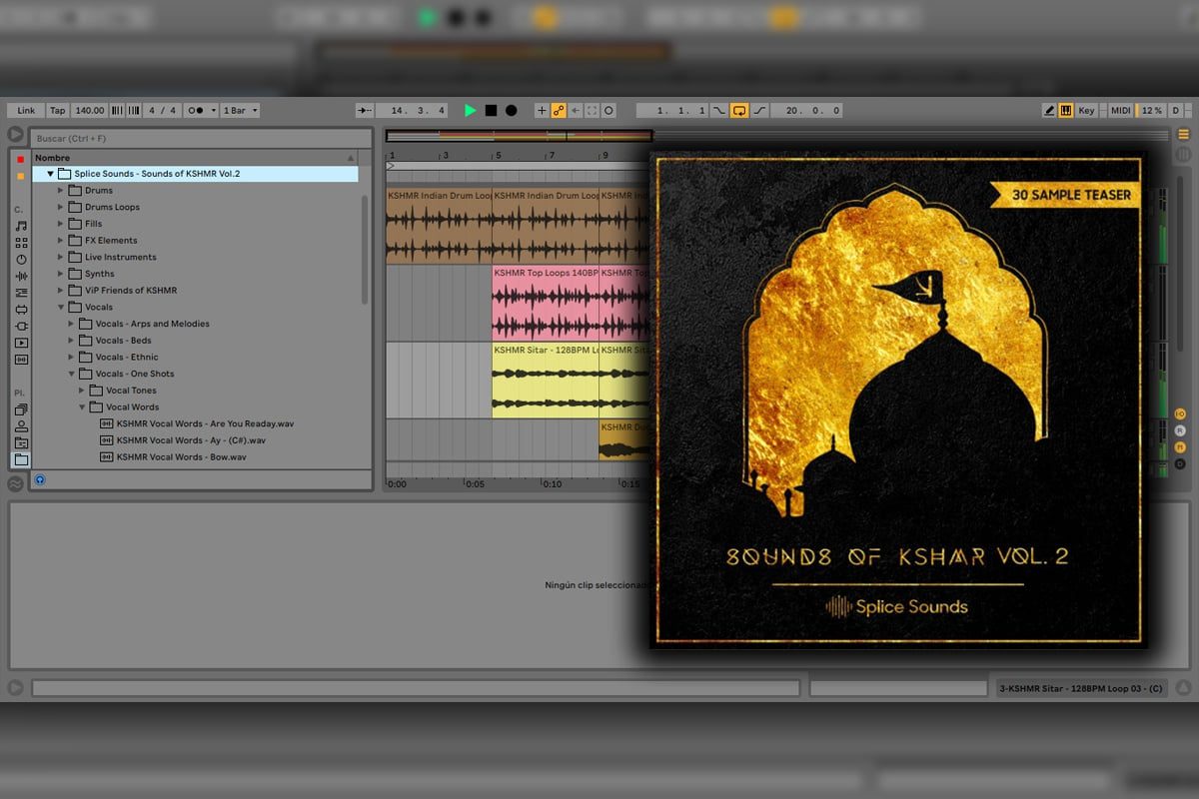Screen dimensions: 1199x799
Task: Expand the Synths folder
Action: pos(61,274)
